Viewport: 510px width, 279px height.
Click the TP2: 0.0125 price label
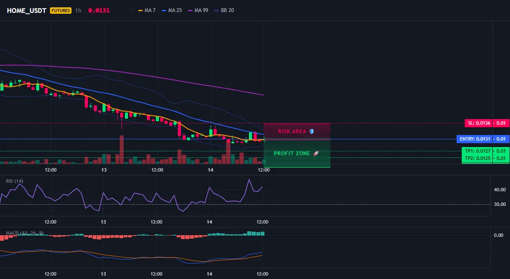tap(477, 158)
